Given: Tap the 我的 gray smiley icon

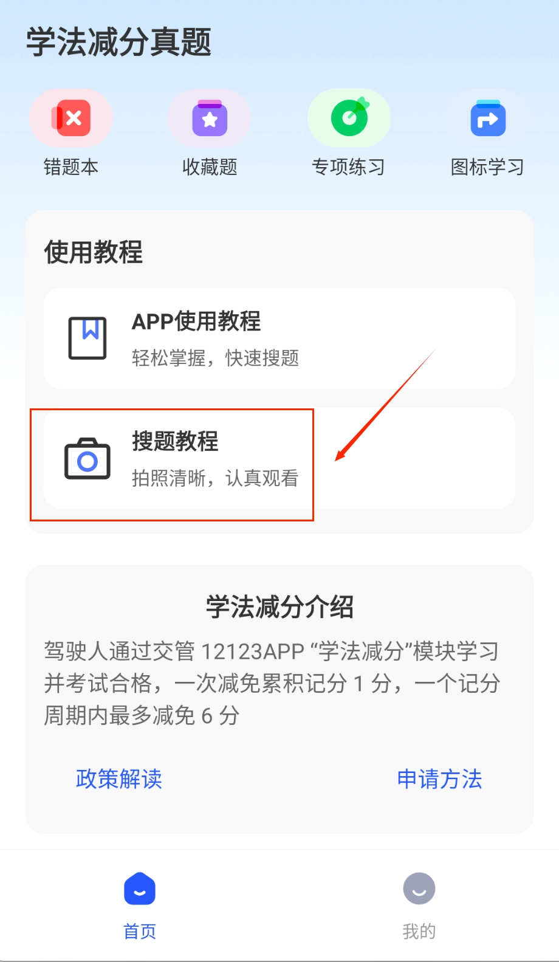Looking at the screenshot, I should 419,888.
